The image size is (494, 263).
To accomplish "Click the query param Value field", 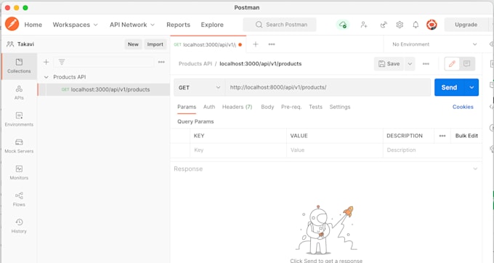I will 335,150.
